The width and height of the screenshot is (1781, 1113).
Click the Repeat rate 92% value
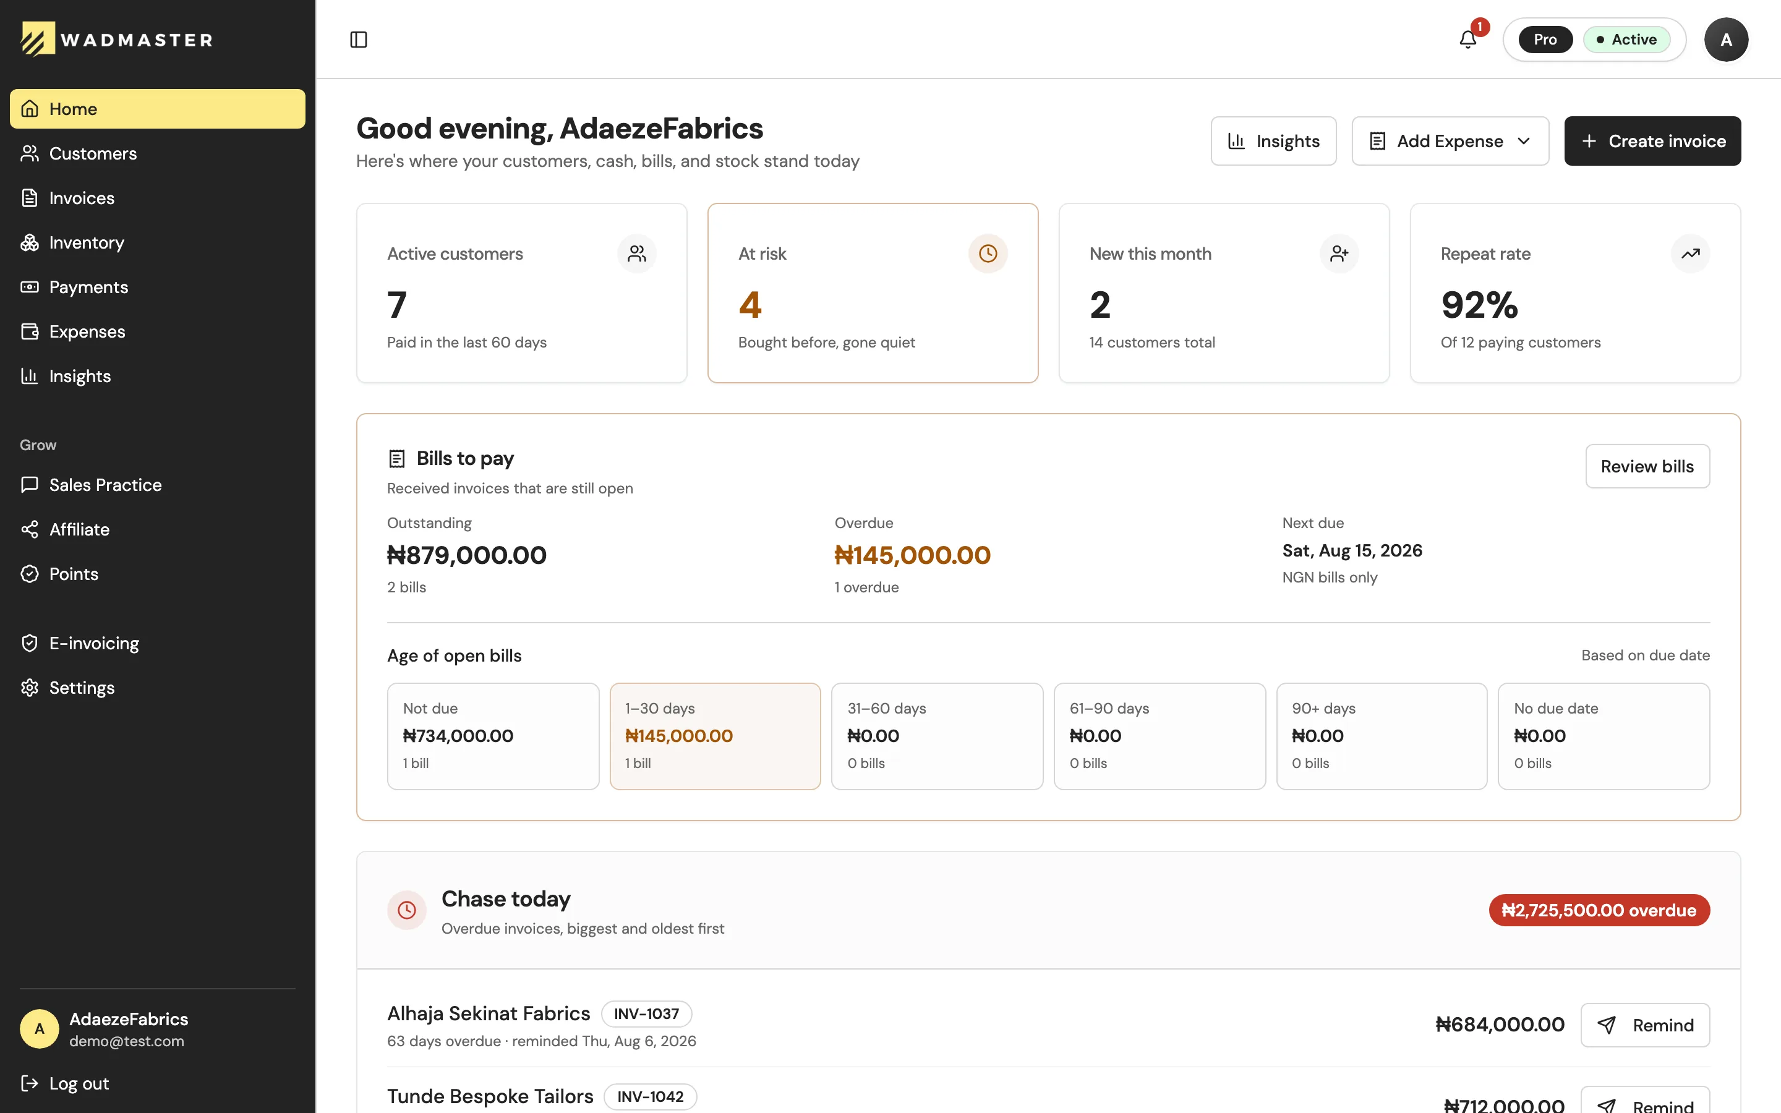click(x=1479, y=305)
